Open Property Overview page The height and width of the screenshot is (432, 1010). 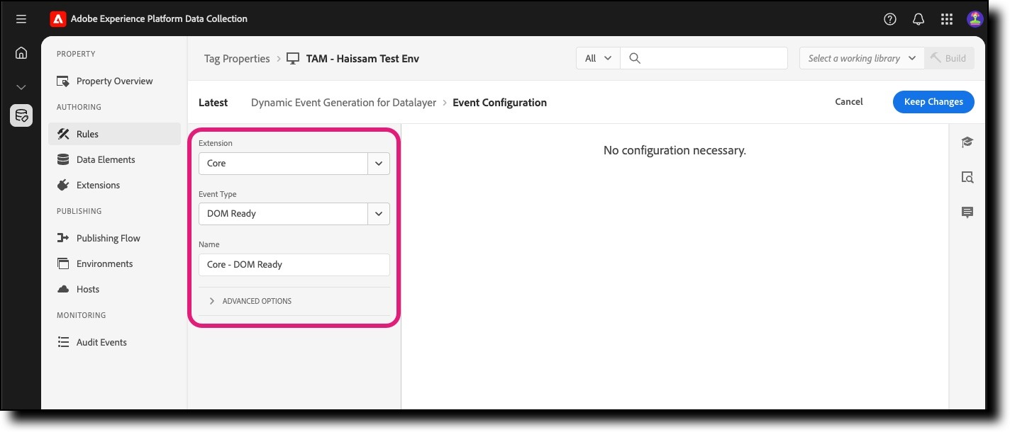(x=114, y=81)
